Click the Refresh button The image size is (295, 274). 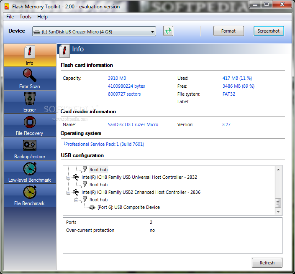tap(267, 263)
